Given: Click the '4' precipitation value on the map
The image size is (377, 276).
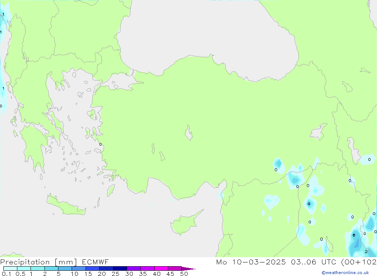Looking at the screenshot, I should tap(309, 204).
